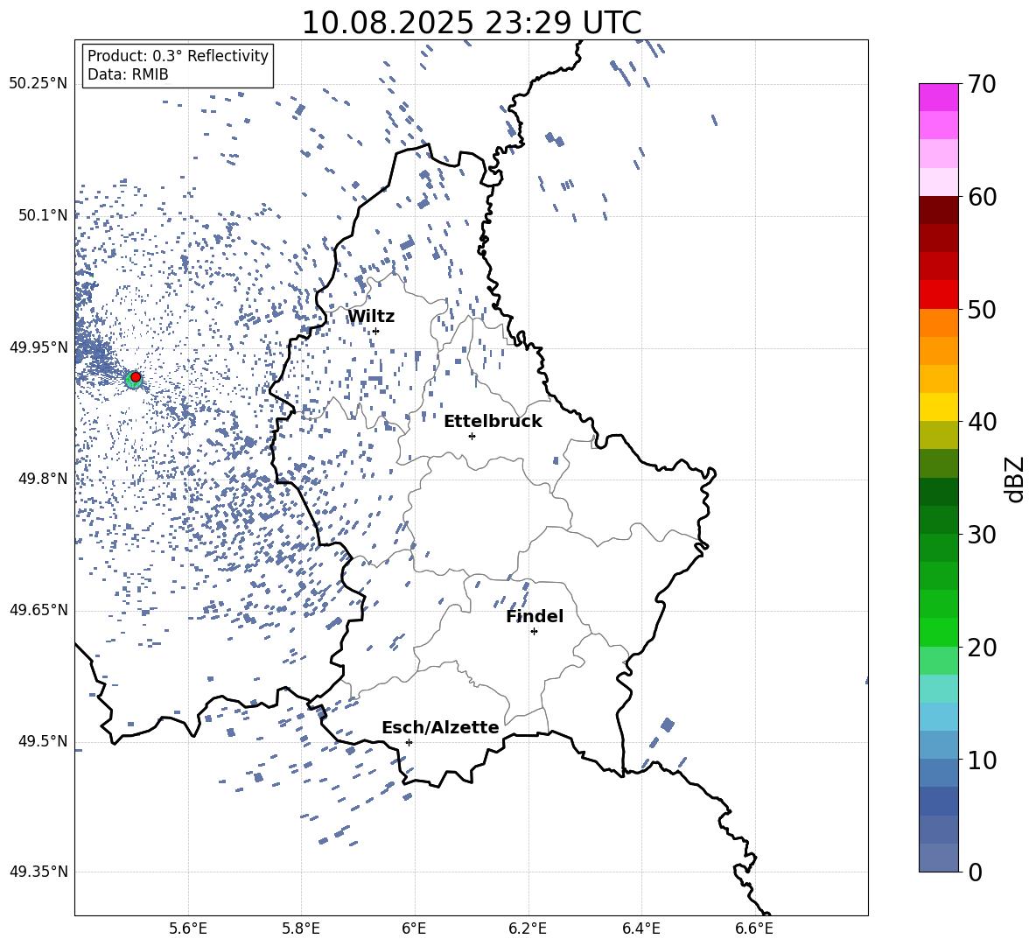Click the Findel location label
This screenshot has height=946, width=1036.
click(x=535, y=616)
